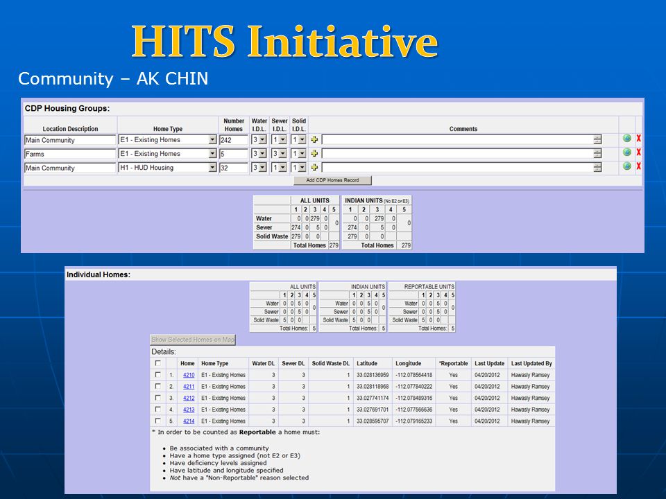Delete Farms record with red X

coord(638,152)
